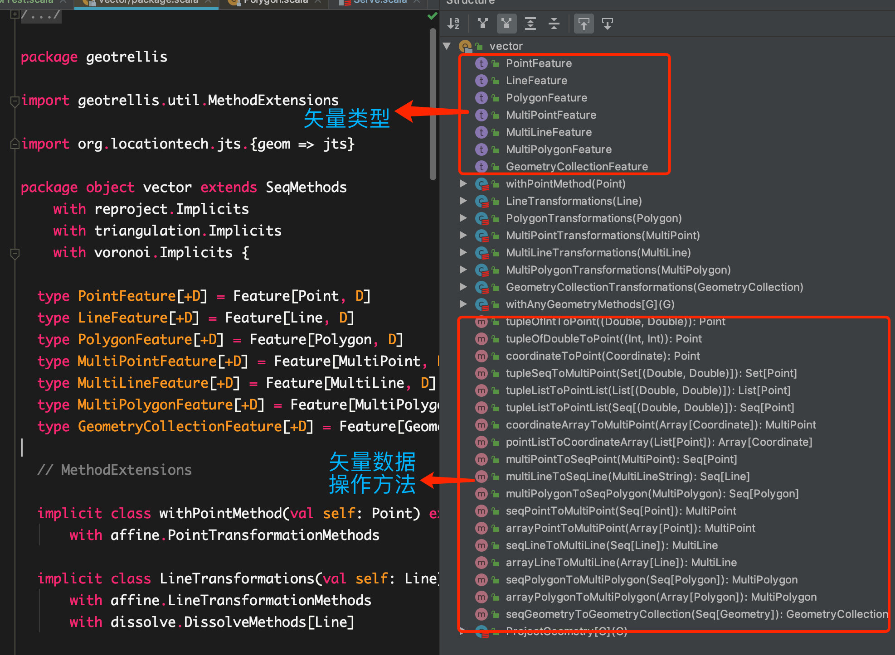Screen dimensions: 895x655
Task: Click method icon beside coordinateToPoint
Action: (481, 356)
